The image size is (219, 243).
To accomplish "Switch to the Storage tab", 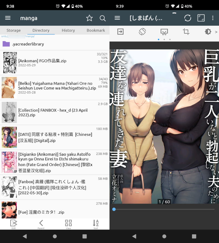I will click(14, 30).
